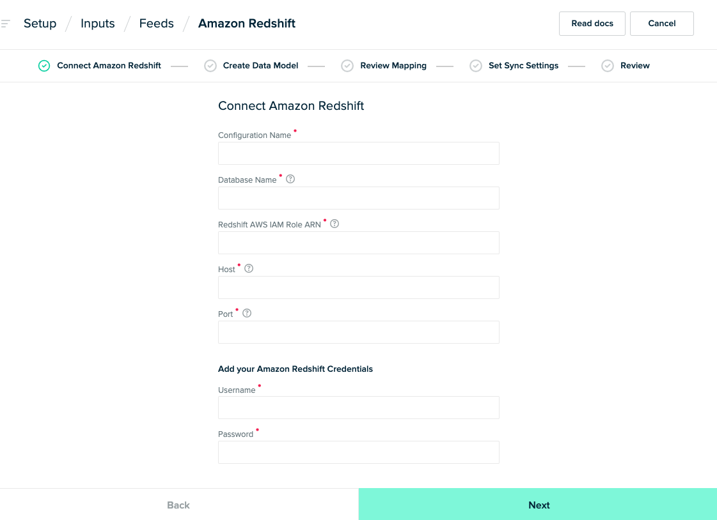This screenshot has height=520, width=717.
Task: Click the Password field label
Action: 235,434
